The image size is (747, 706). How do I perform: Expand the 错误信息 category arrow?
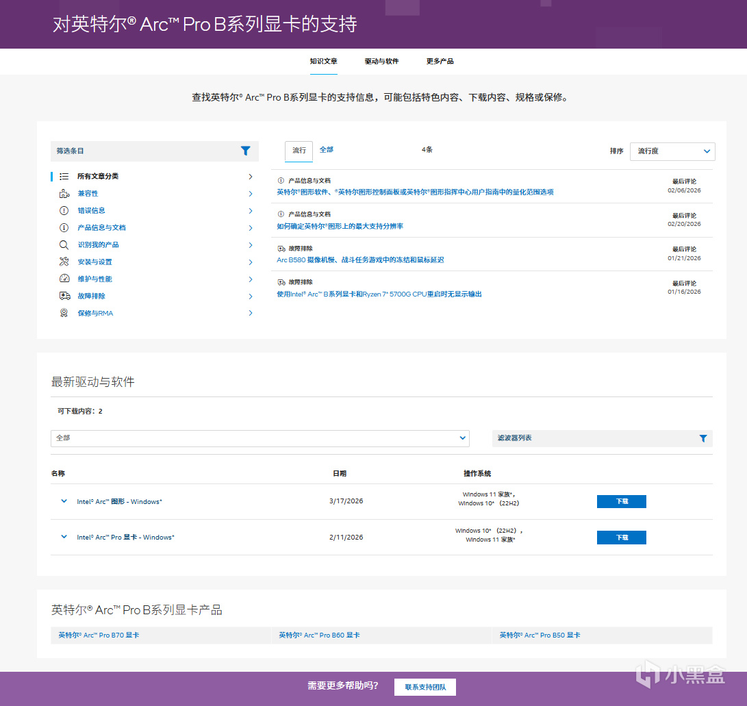[x=251, y=211]
